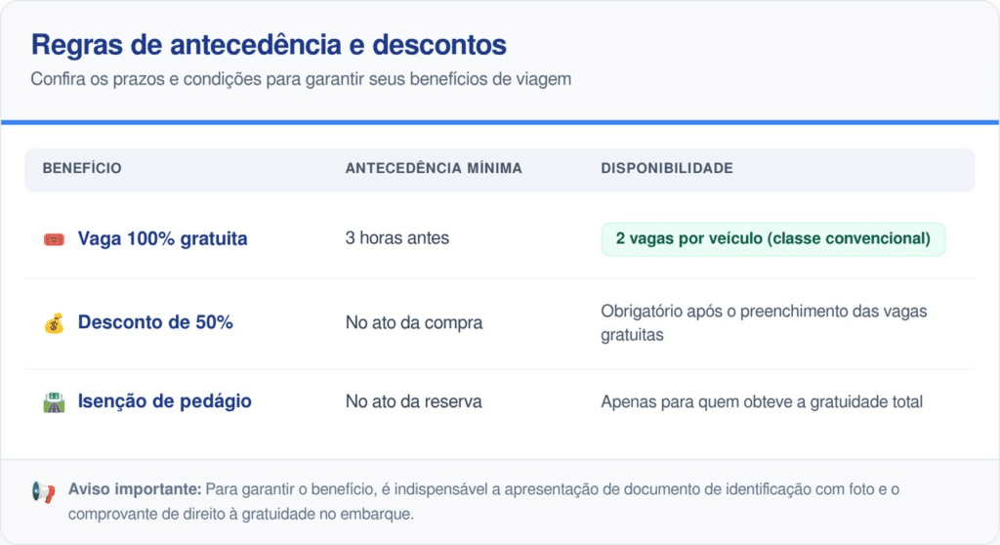This screenshot has width=1000, height=545.
Task: Click the megaphone icon next to Aviso importante
Action: [x=44, y=492]
